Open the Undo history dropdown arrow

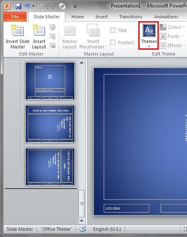coord(33,6)
